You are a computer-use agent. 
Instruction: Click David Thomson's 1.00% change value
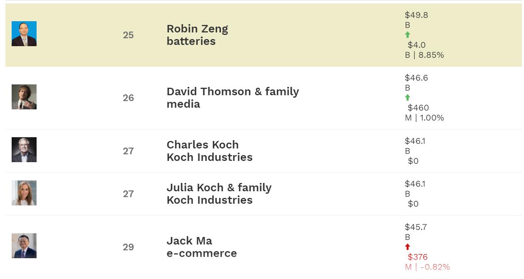[432, 118]
